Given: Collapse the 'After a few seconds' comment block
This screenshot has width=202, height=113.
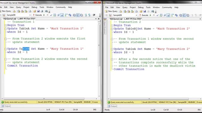Looking at the screenshot, I should click(x=112, y=59).
